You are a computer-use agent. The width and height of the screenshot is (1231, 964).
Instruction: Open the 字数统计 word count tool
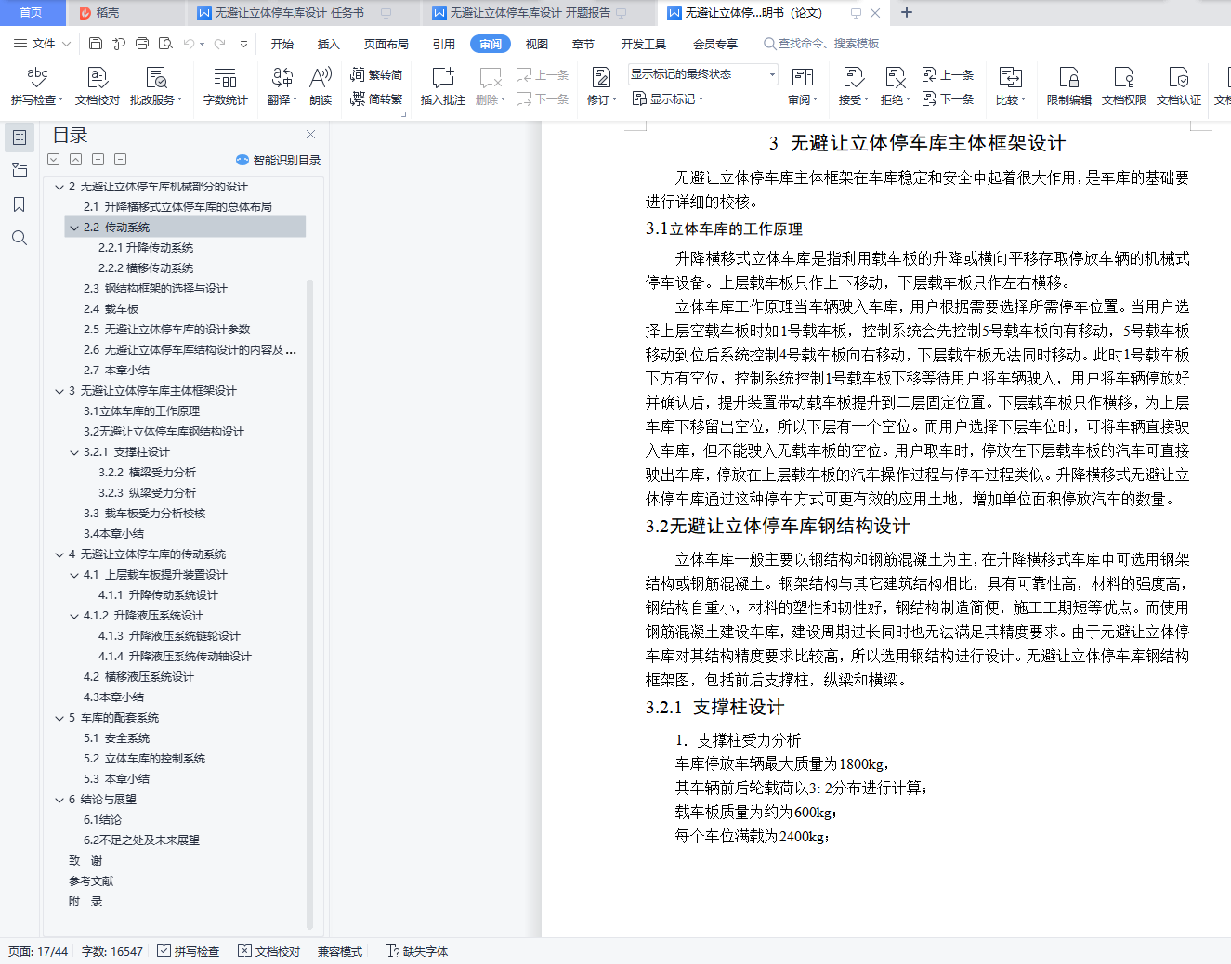pyautogui.click(x=226, y=85)
